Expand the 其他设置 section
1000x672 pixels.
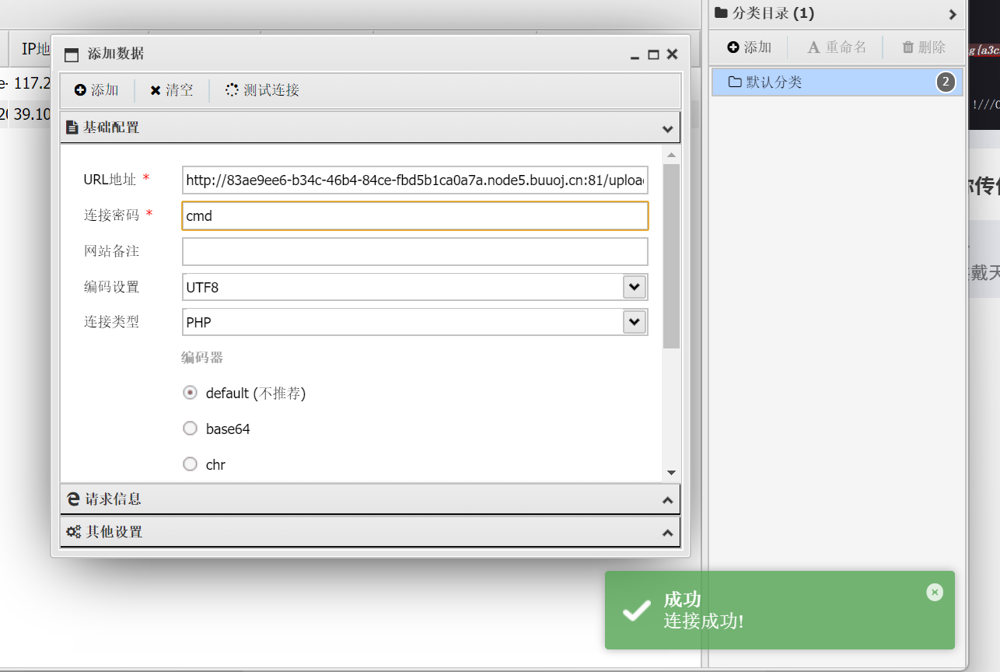tap(666, 533)
